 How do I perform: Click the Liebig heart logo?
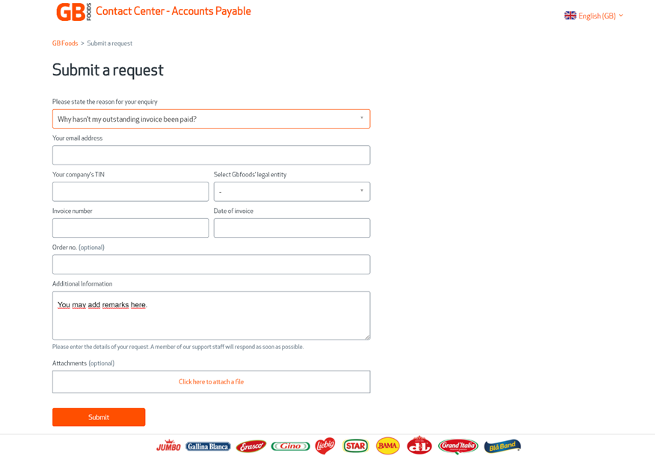pyautogui.click(x=325, y=446)
